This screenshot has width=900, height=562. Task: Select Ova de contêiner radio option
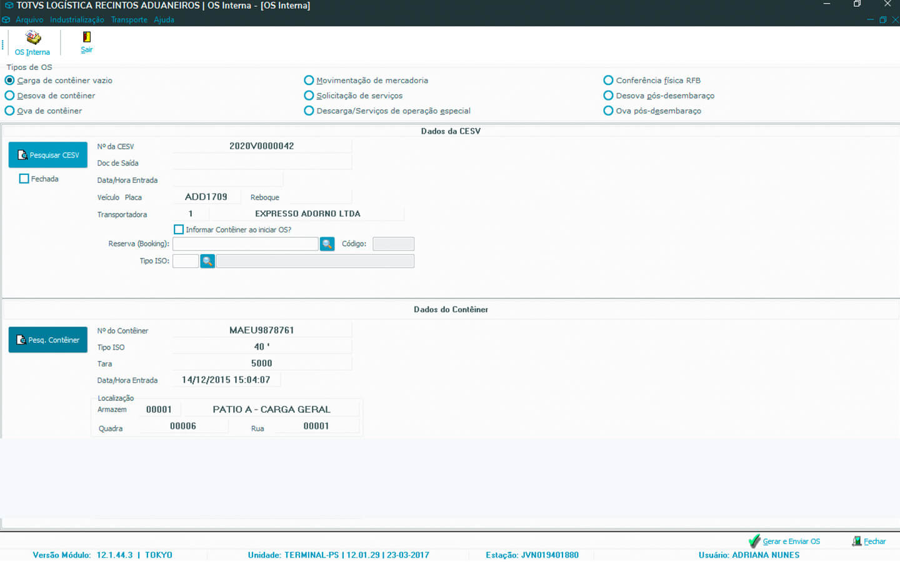tap(9, 111)
